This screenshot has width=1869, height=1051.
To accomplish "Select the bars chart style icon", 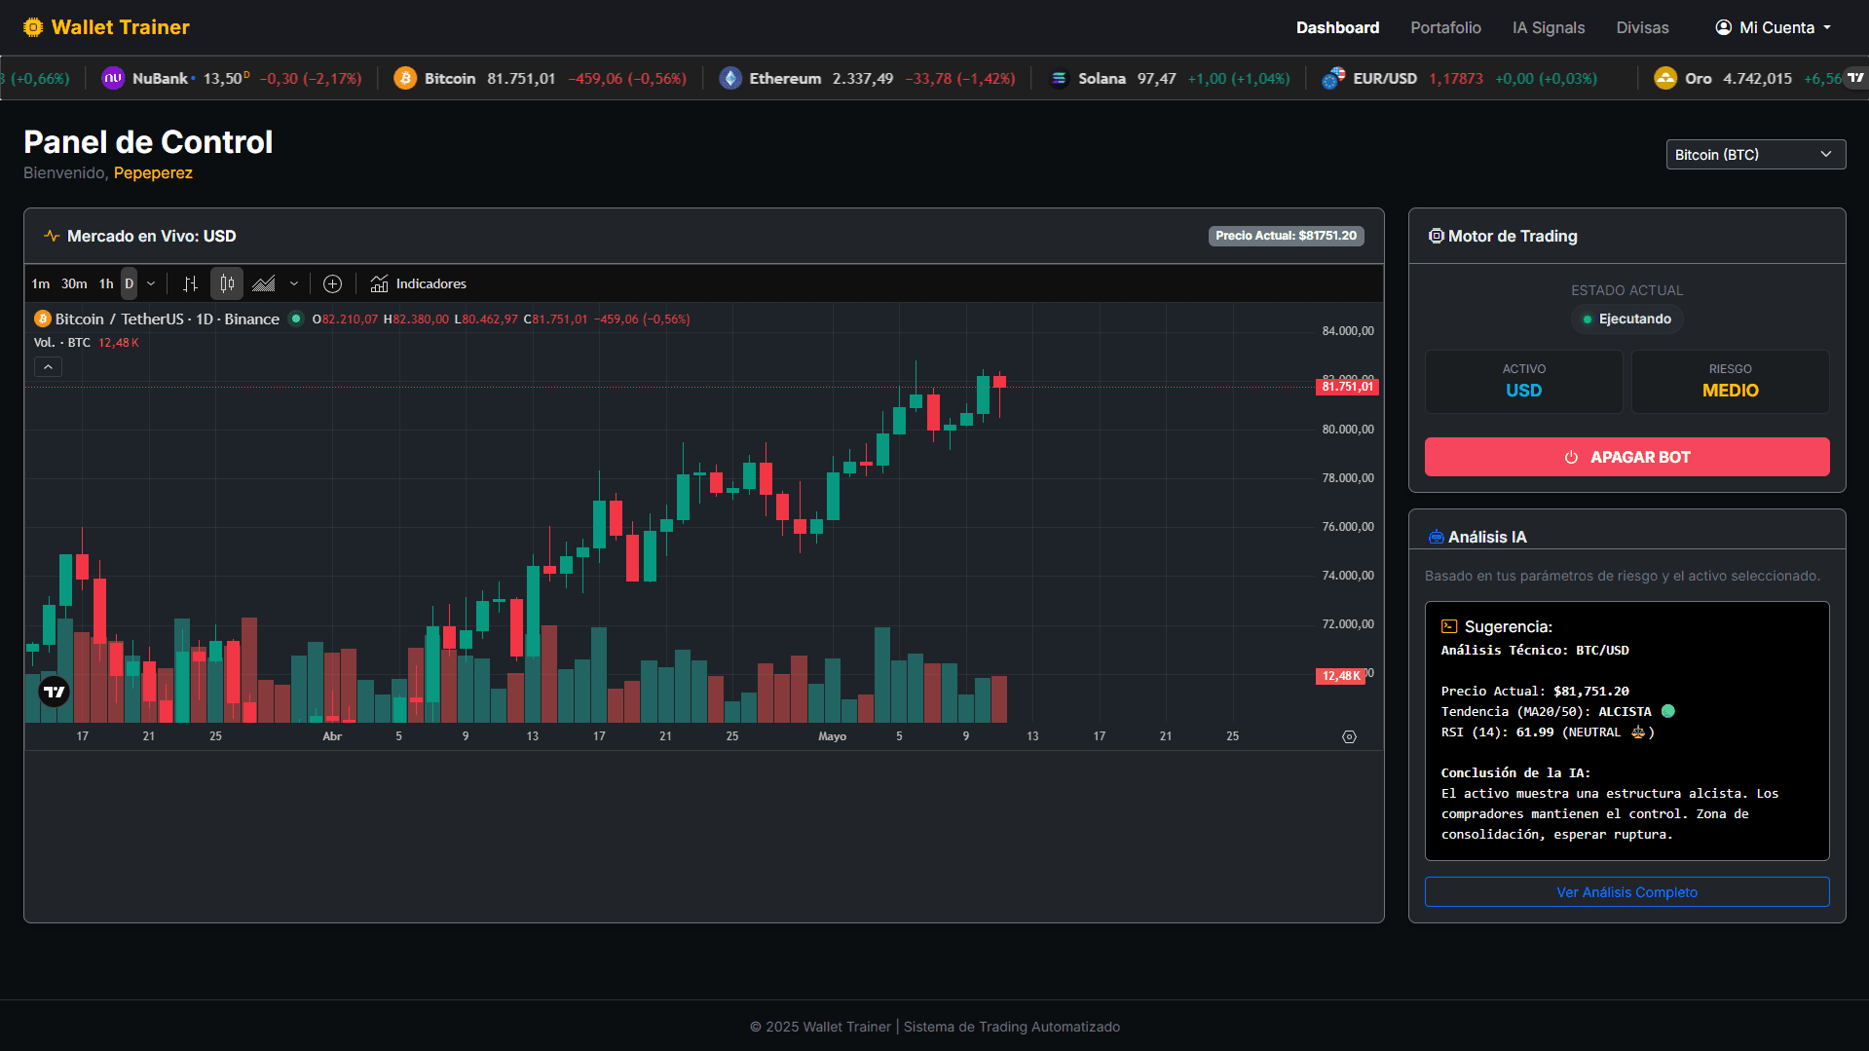I will (190, 283).
